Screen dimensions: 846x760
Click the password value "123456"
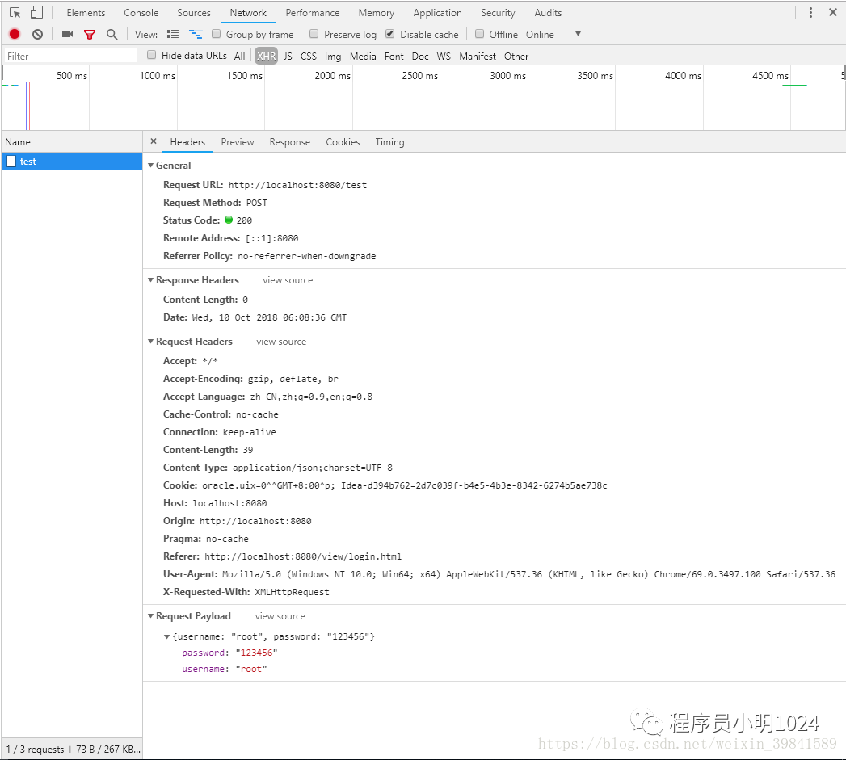point(256,653)
